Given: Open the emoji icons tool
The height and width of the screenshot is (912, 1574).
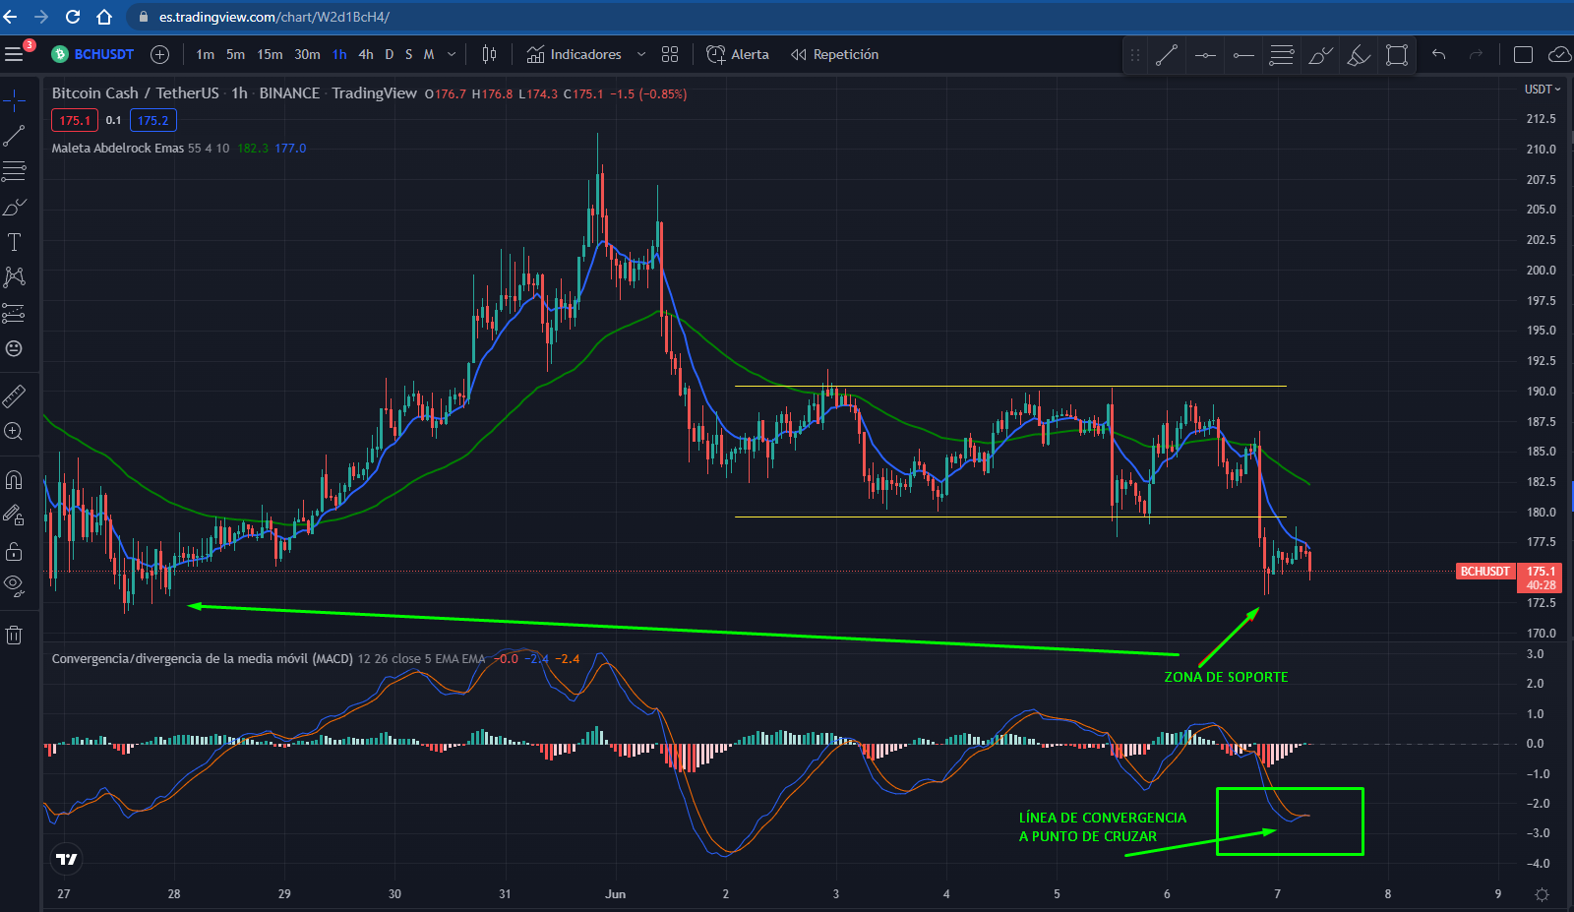Looking at the screenshot, I should tap(14, 348).
